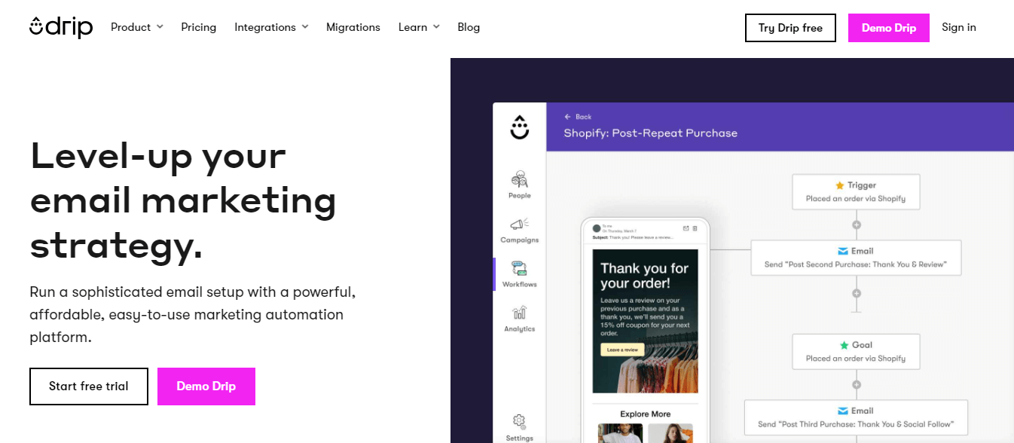The height and width of the screenshot is (443, 1014).
Task: Click Start free trial button
Action: click(89, 386)
